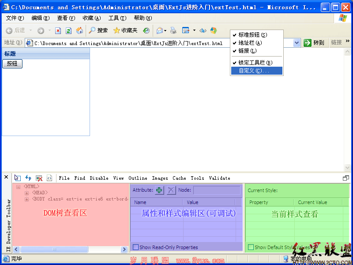
Task: Open the History clock icon
Action: (146, 30)
